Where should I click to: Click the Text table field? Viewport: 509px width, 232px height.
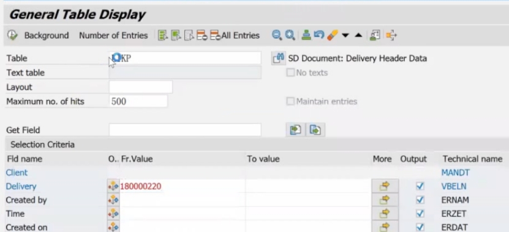(x=185, y=73)
